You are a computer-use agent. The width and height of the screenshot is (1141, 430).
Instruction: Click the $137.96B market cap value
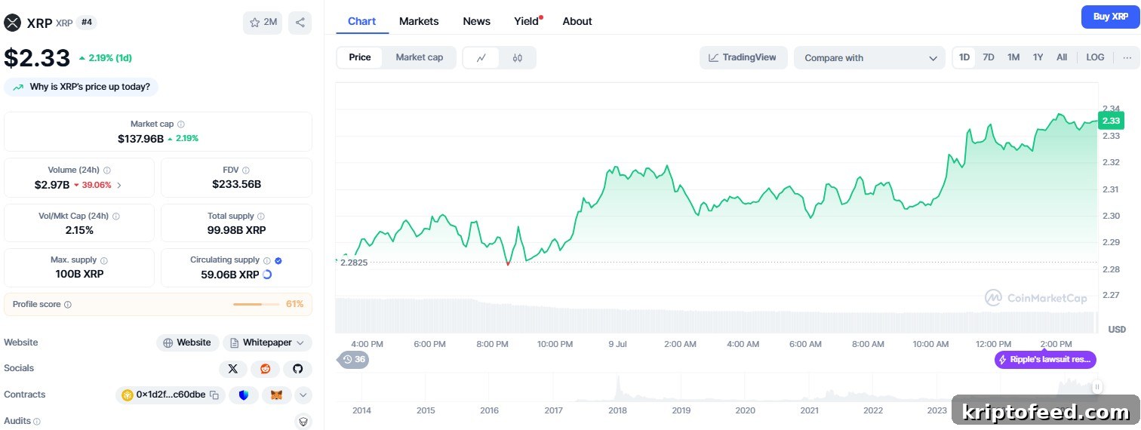tap(140, 139)
